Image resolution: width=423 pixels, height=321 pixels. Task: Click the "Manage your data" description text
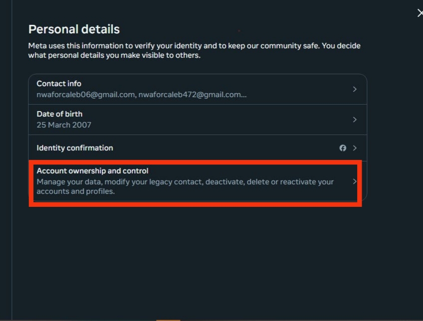[x=185, y=186]
